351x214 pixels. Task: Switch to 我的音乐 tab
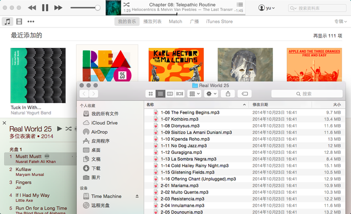tap(127, 21)
